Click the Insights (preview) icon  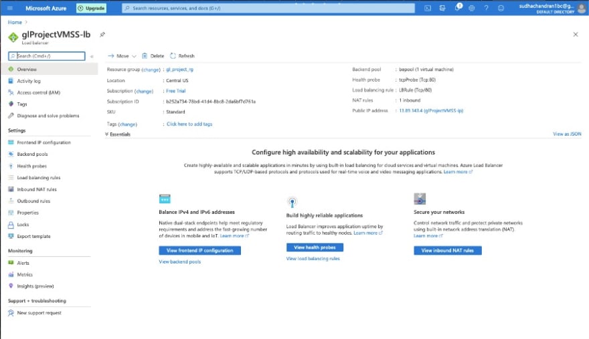click(x=11, y=286)
